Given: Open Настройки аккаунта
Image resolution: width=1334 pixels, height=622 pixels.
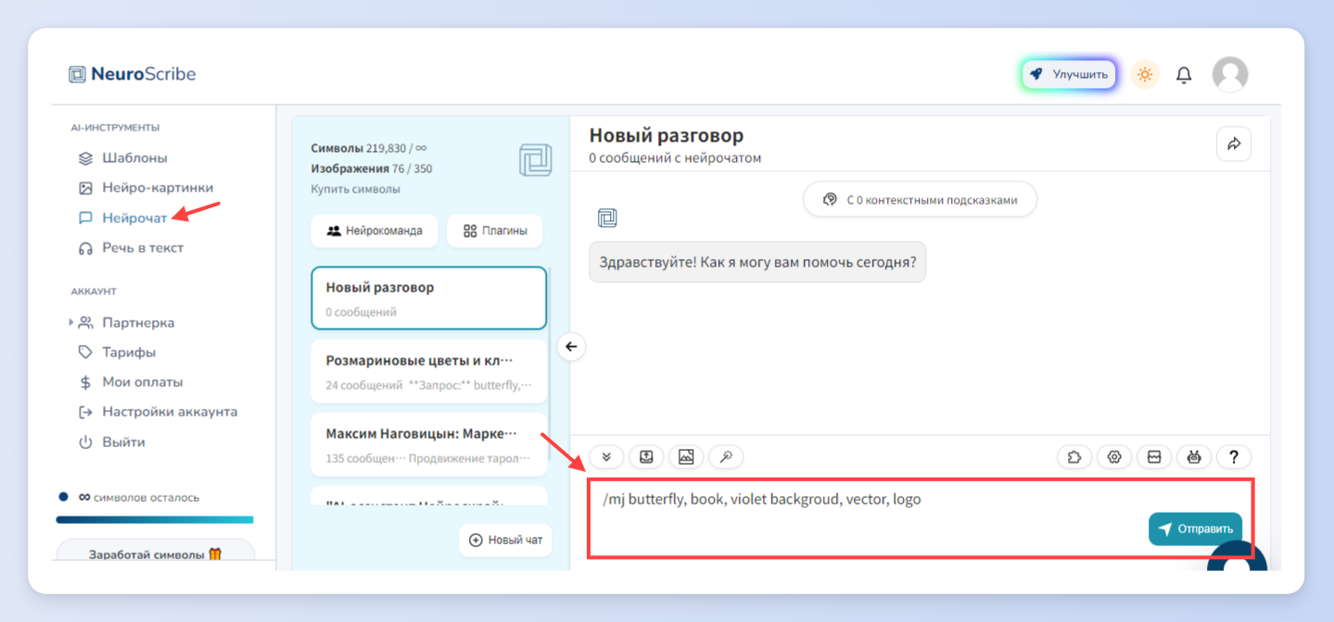Looking at the screenshot, I should [158, 412].
